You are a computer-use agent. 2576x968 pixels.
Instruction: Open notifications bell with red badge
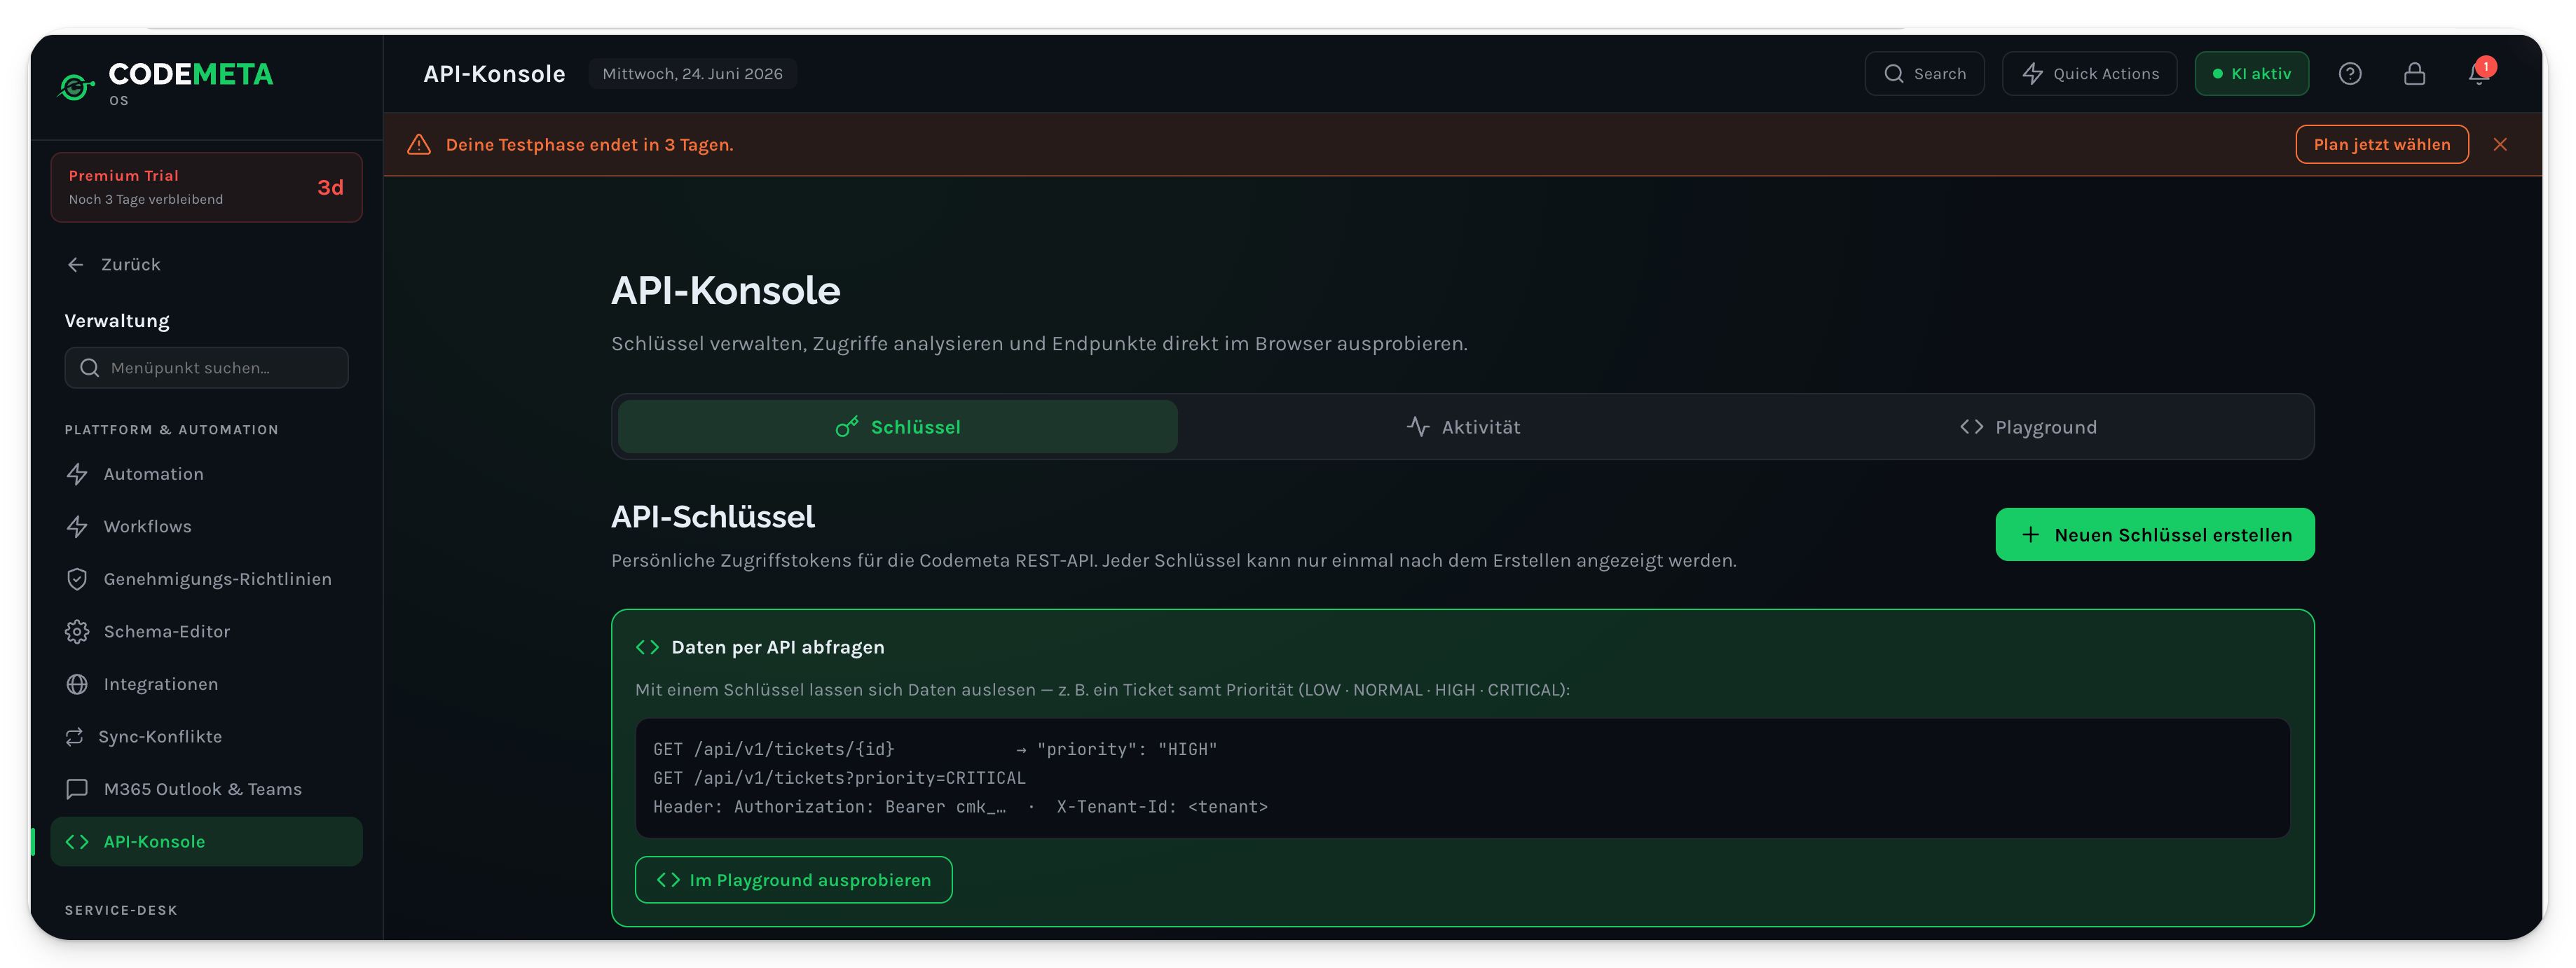(x=2478, y=74)
